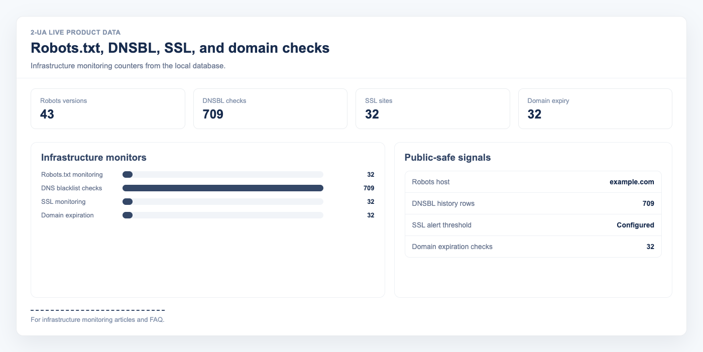
Task: Click the 'Domain expiration checks' row label
Action: pos(452,247)
